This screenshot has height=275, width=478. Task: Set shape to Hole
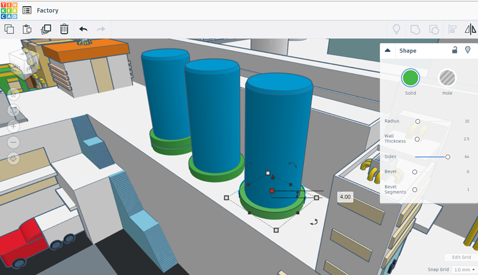(x=447, y=78)
